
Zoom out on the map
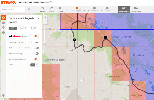[45, 22]
